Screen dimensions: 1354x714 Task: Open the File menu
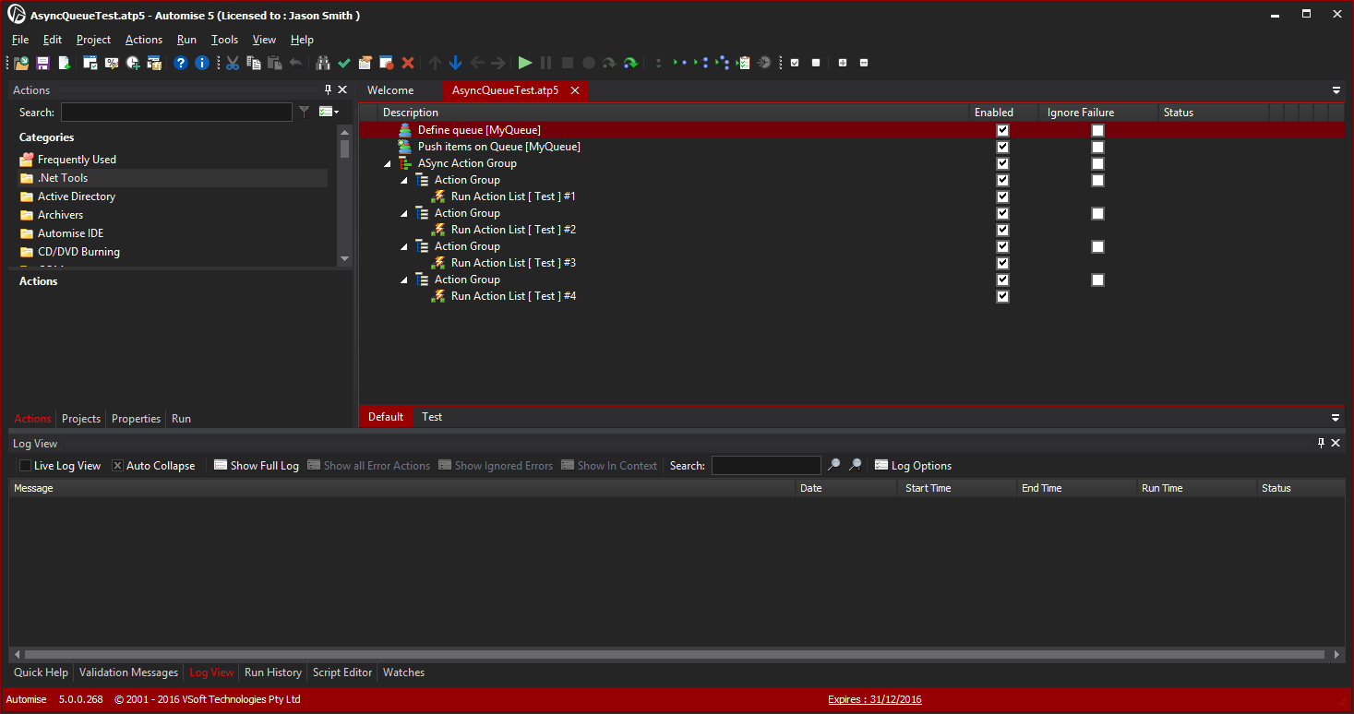[20, 40]
